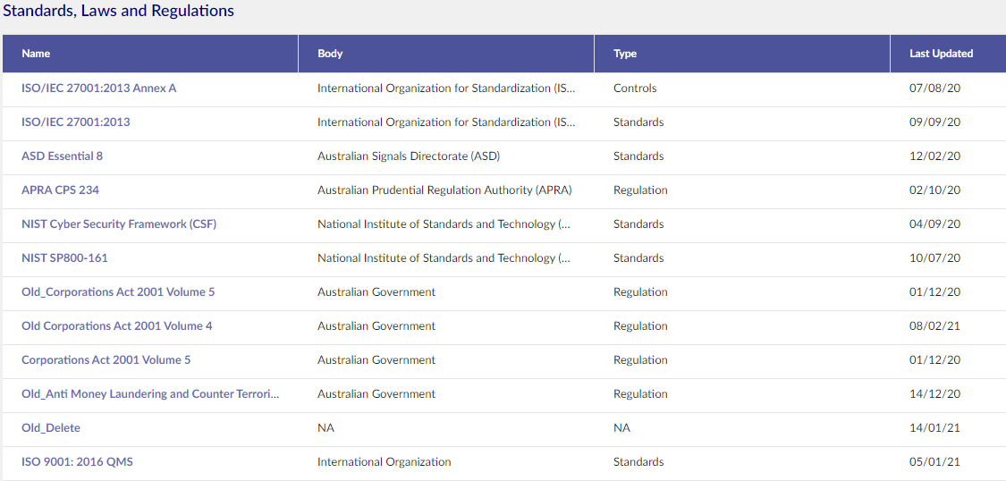Click Australian Prudential Regulation Authority cell
The image size is (1006, 481).
(x=444, y=190)
